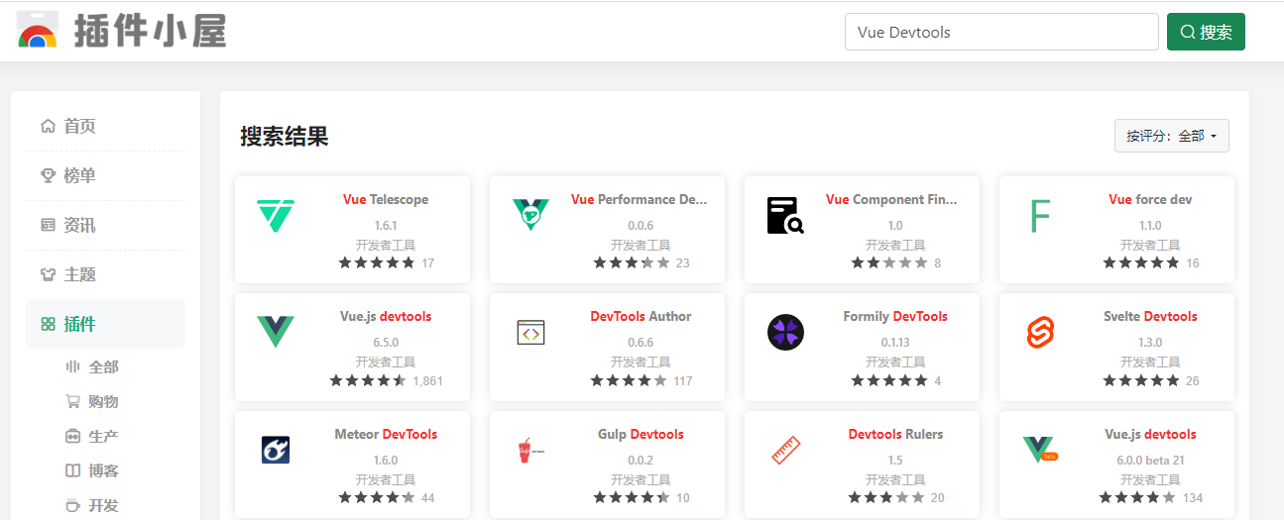The image size is (1284, 520).
Task: Click the book icon beside 博客
Action: tap(72, 470)
